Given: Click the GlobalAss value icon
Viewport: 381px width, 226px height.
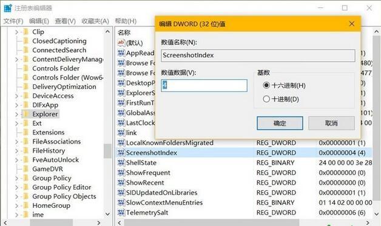Looking at the screenshot, I should pos(121,113).
